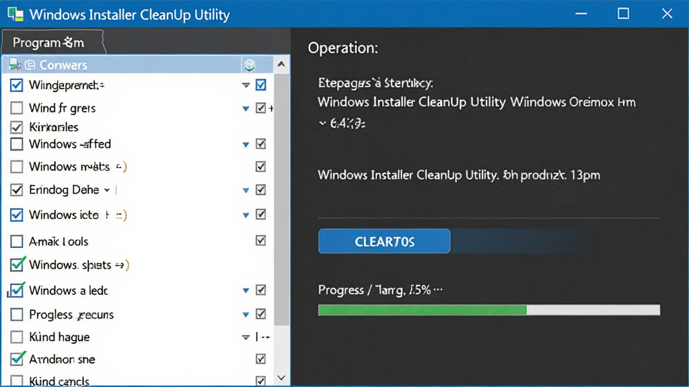Select the Conwers header row
Image resolution: width=689 pixels, height=387 pixels.
tap(137, 65)
